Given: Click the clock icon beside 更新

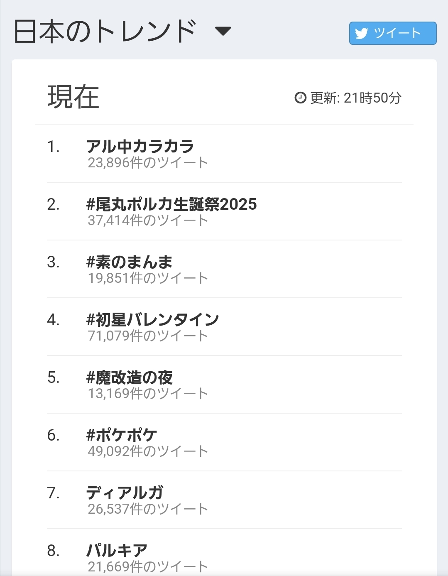Looking at the screenshot, I should (x=300, y=98).
